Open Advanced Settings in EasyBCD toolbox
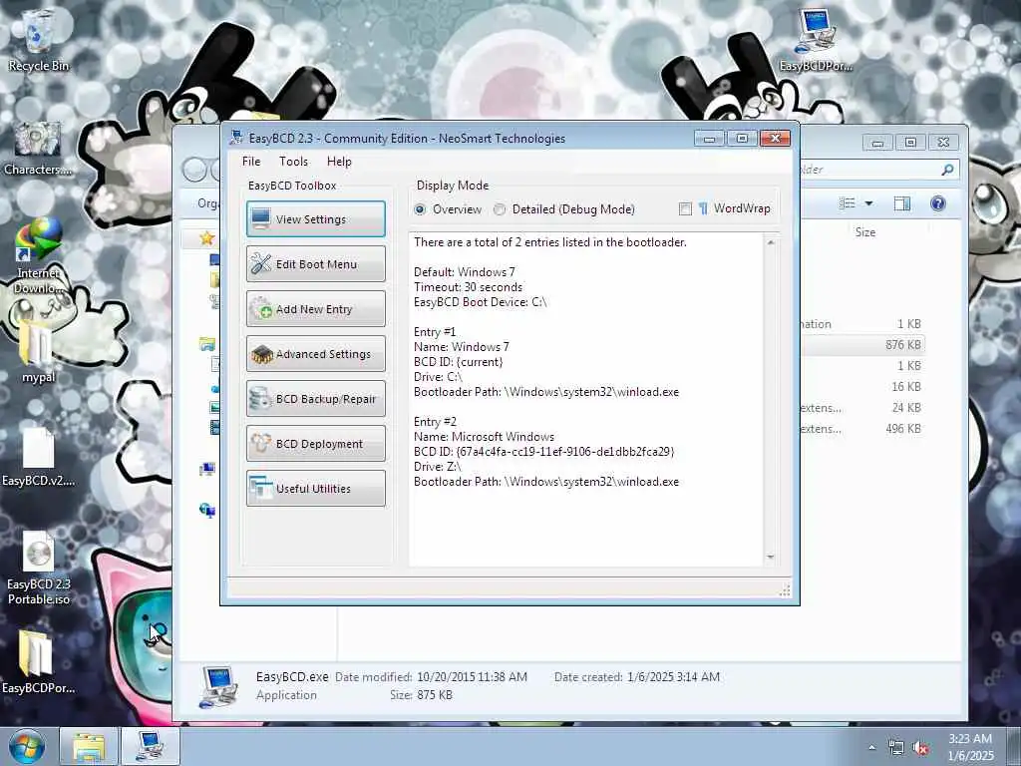The height and width of the screenshot is (766, 1021). point(316,354)
